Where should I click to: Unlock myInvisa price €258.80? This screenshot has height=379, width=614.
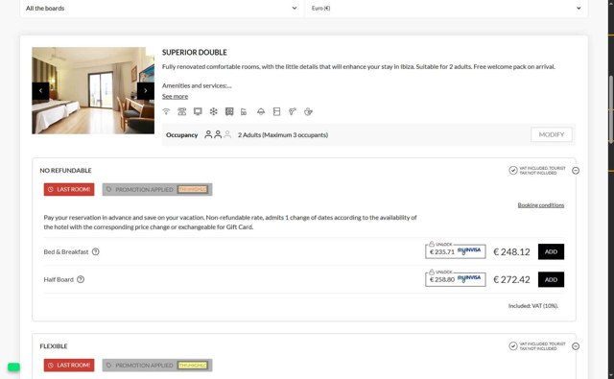456,279
